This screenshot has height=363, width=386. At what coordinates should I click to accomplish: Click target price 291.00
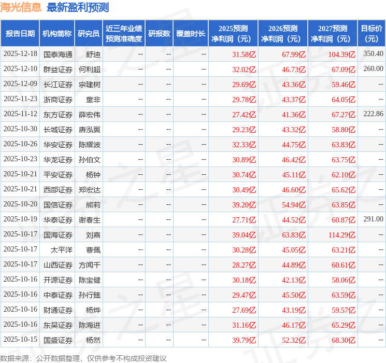(373, 219)
